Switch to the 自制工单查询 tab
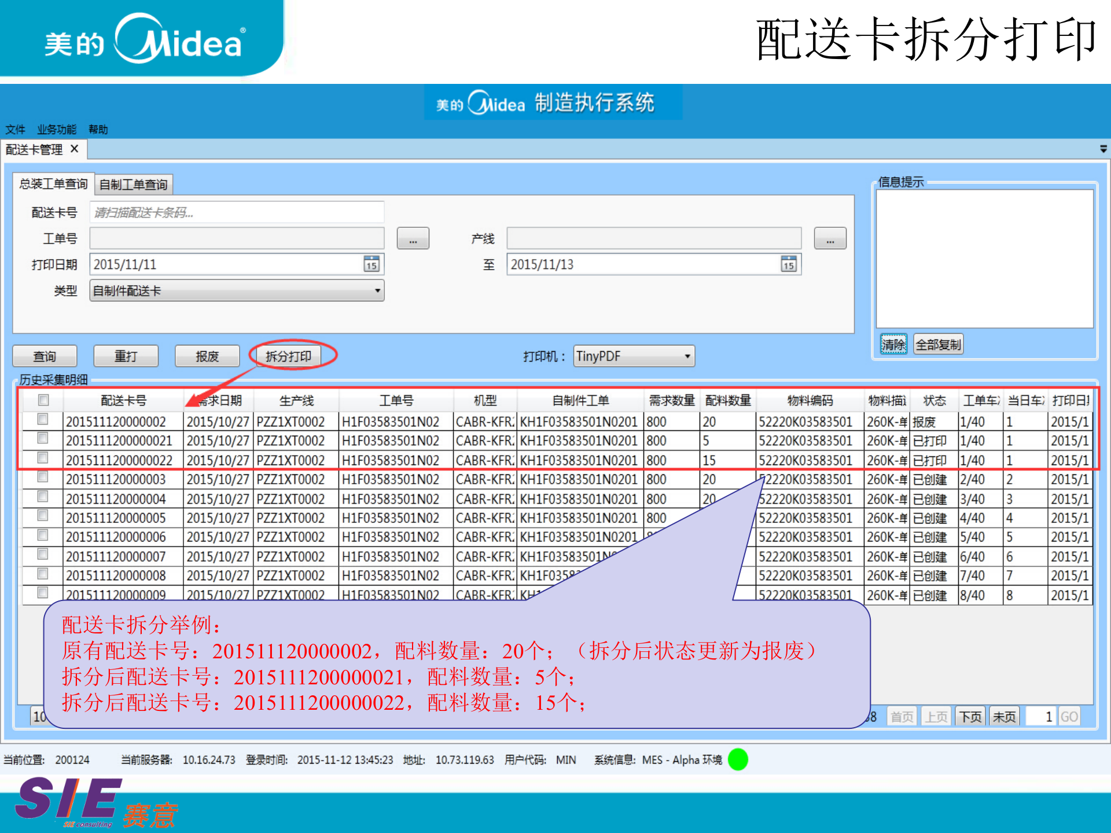This screenshot has width=1111, height=833. click(133, 185)
